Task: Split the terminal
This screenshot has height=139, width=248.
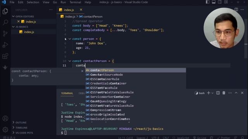Action: click(x=218, y=93)
